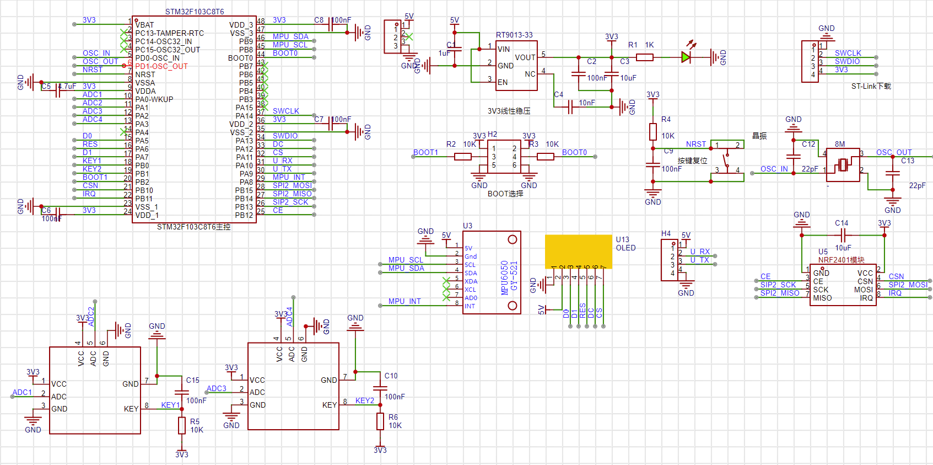Select the H2 BOOT selection header
This screenshot has height=465, width=933.
[x=504, y=157]
